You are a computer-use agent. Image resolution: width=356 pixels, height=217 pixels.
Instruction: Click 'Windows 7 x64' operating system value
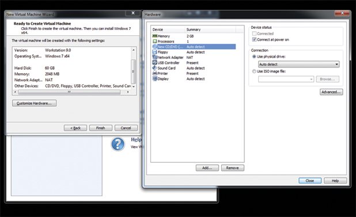click(x=57, y=56)
